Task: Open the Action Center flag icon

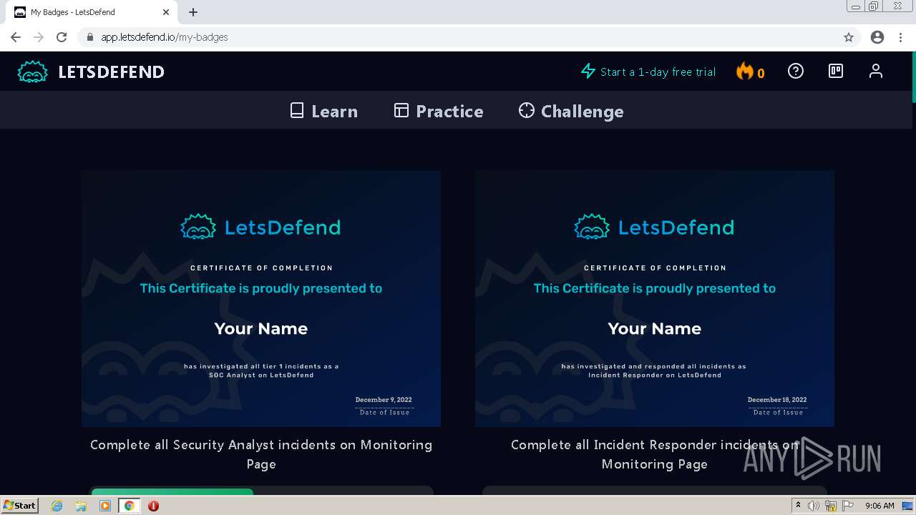Action: coord(848,506)
